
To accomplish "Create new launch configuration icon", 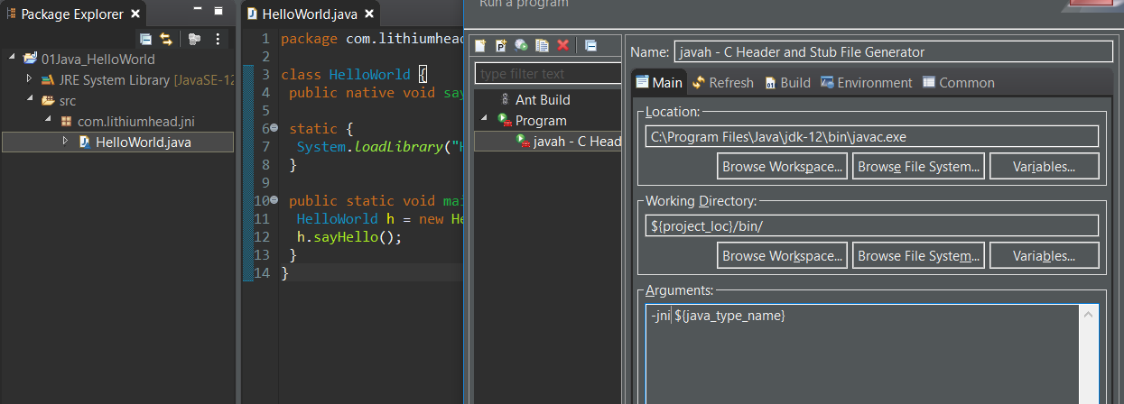I will (480, 45).
